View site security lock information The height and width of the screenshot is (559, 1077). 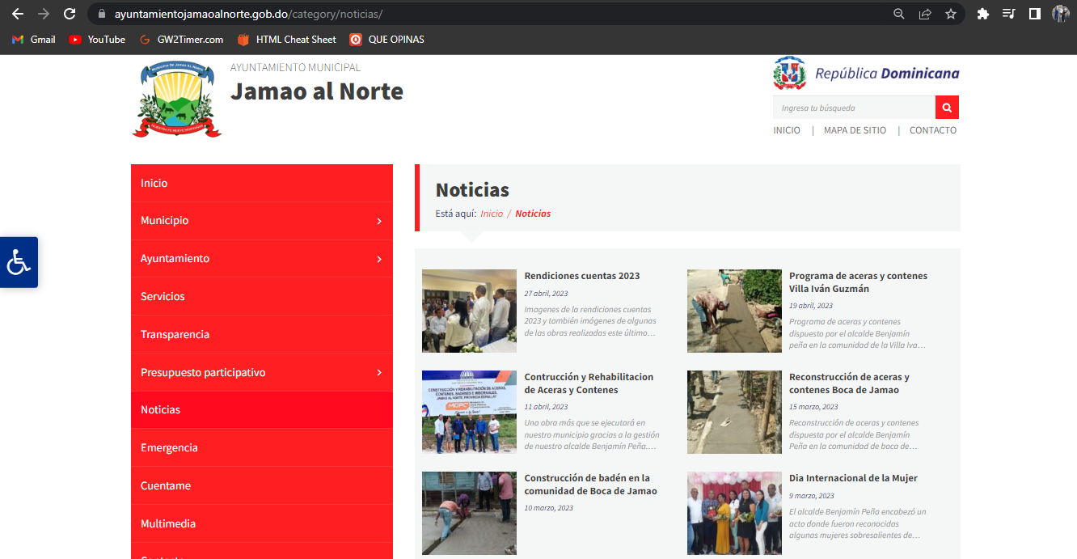coord(102,14)
